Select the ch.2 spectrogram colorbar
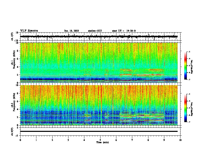Screen dimensions: 203x157 [185, 108]
